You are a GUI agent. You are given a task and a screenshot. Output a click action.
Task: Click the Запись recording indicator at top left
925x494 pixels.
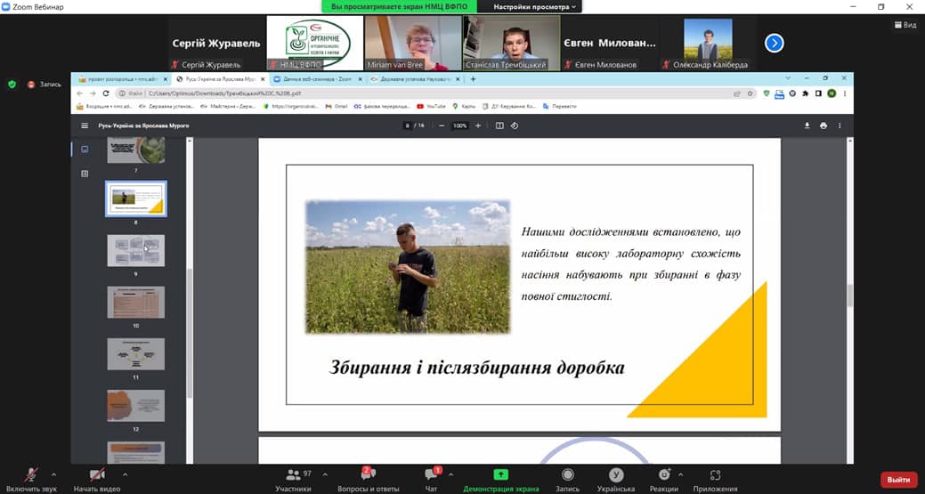tap(45, 85)
